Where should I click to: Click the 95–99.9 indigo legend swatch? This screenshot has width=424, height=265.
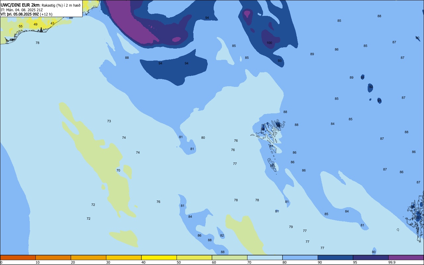coord(371,257)
